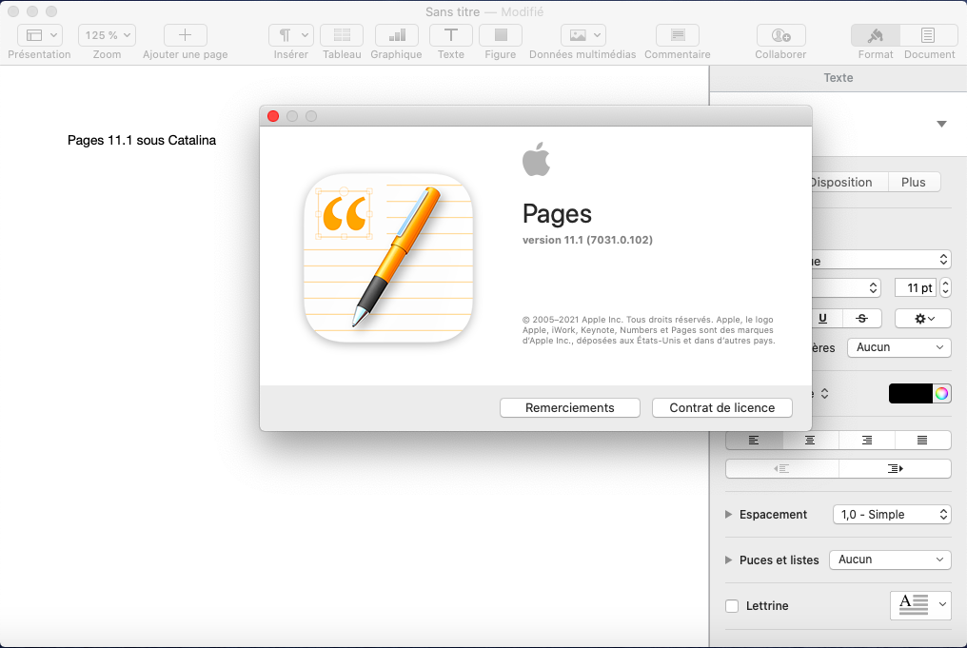
Task: Switch to the Disposition tab
Action: (x=849, y=182)
